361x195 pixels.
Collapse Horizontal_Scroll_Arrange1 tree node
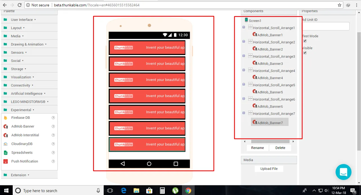click(x=244, y=27)
